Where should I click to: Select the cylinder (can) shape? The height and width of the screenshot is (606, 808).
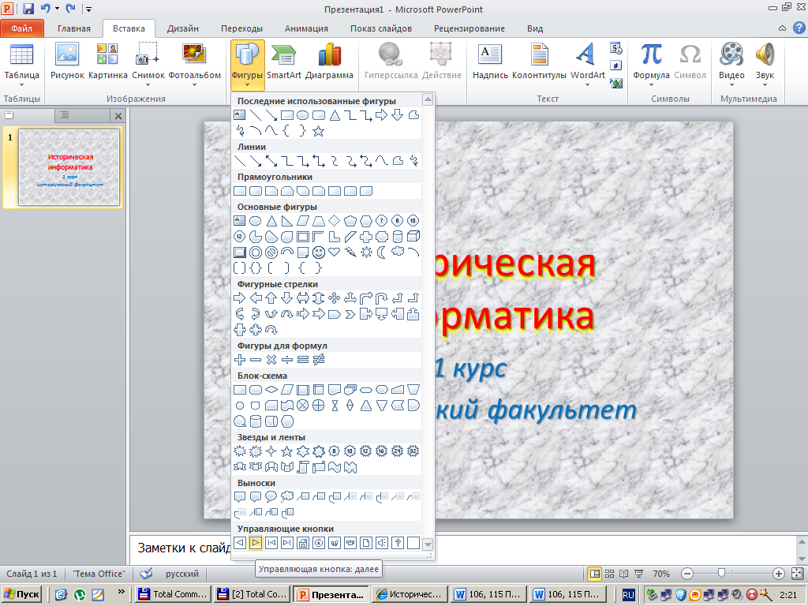(398, 237)
